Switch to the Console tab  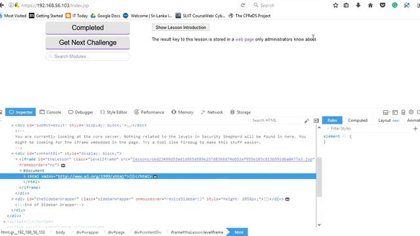(51, 112)
